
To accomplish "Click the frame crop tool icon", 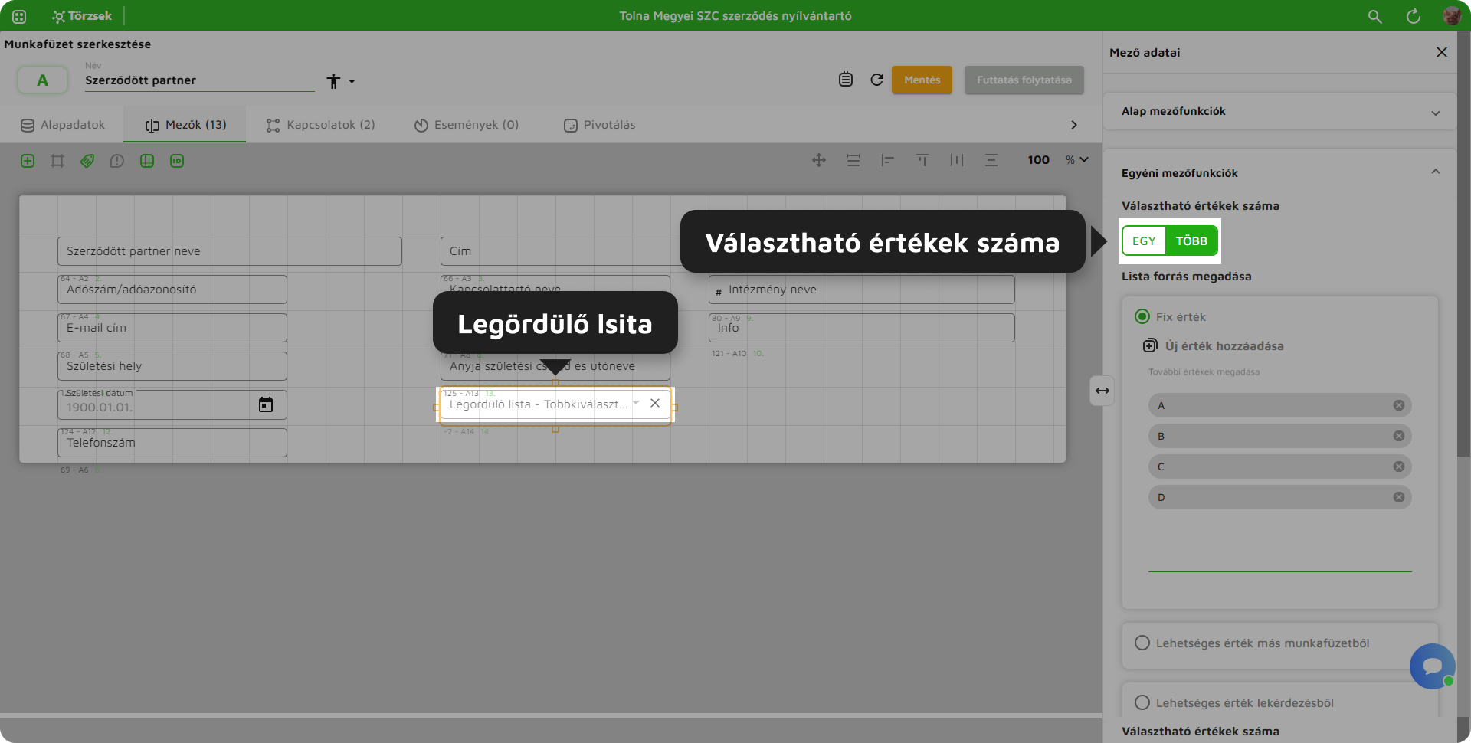I will (x=57, y=161).
